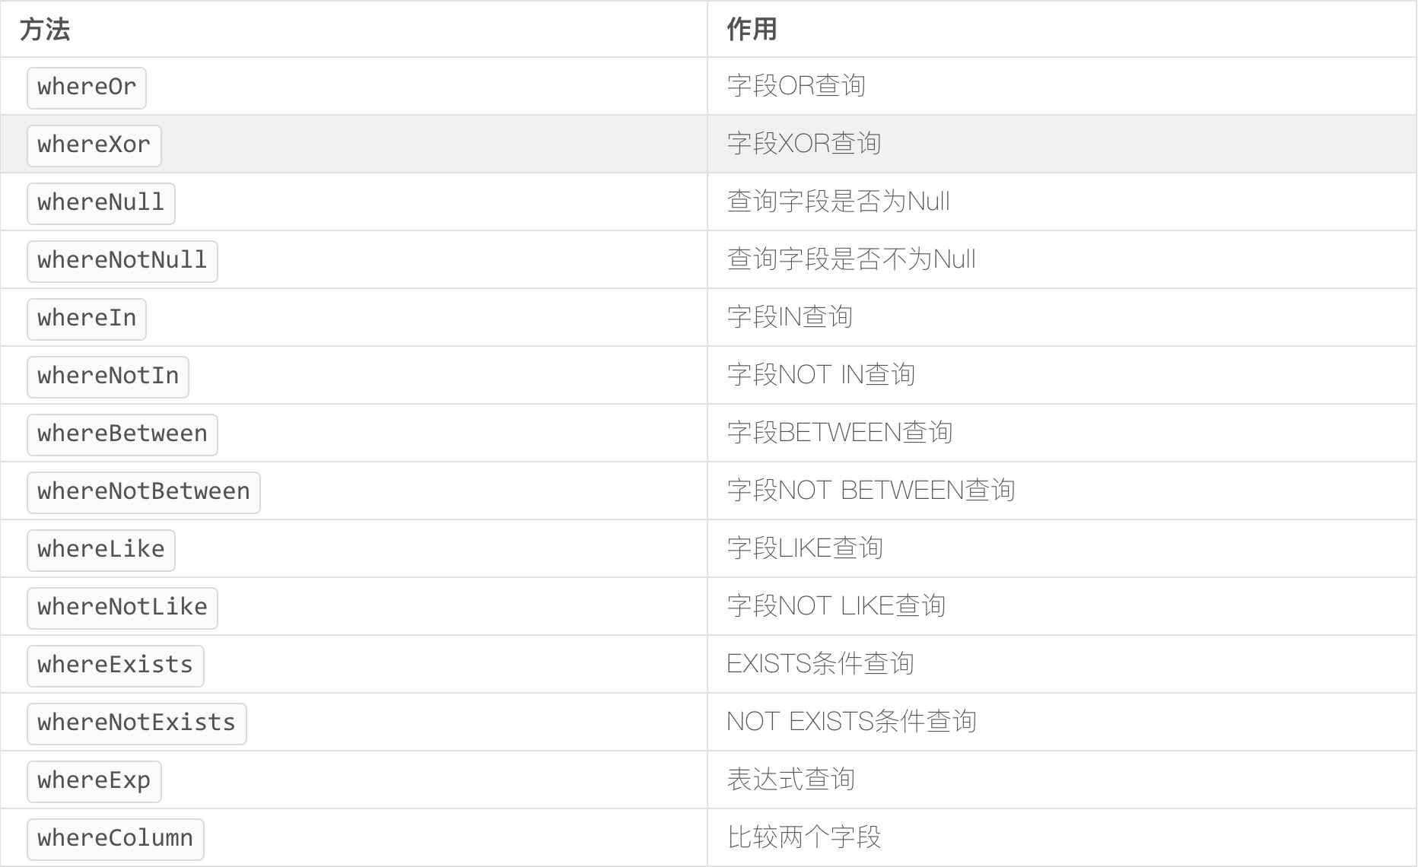This screenshot has height=867, width=1418.
Task: Select the whereNotIn code label
Action: coord(108,376)
